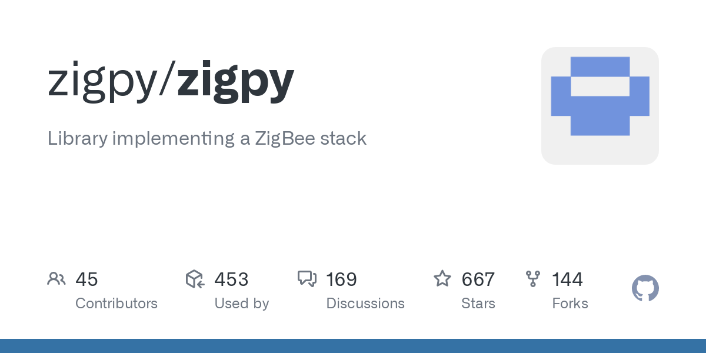Open the bold zigpy repository name
706x353 pixels.
point(235,81)
